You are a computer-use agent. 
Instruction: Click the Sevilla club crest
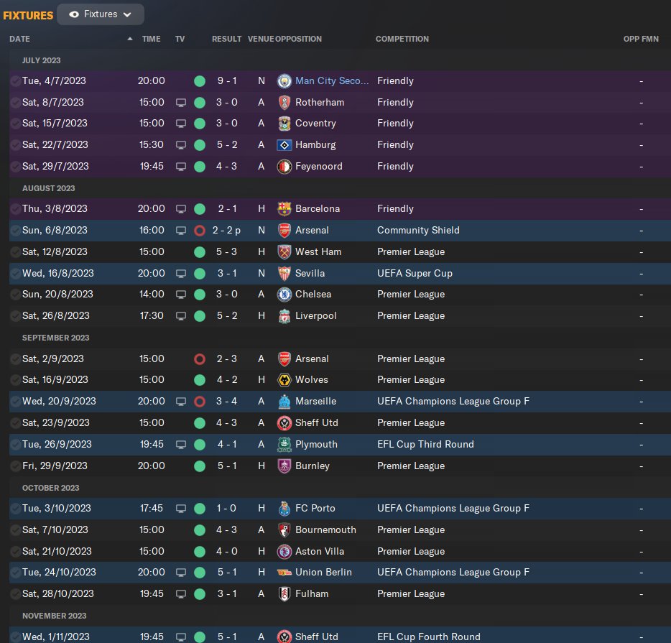tap(284, 274)
